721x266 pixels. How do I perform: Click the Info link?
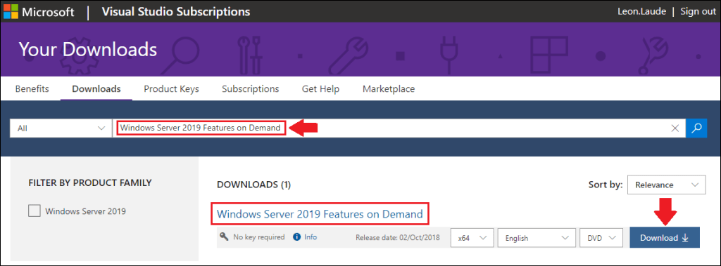coord(311,237)
